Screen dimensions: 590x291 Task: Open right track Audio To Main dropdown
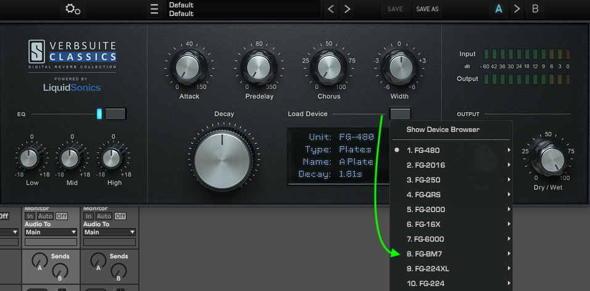(x=109, y=232)
